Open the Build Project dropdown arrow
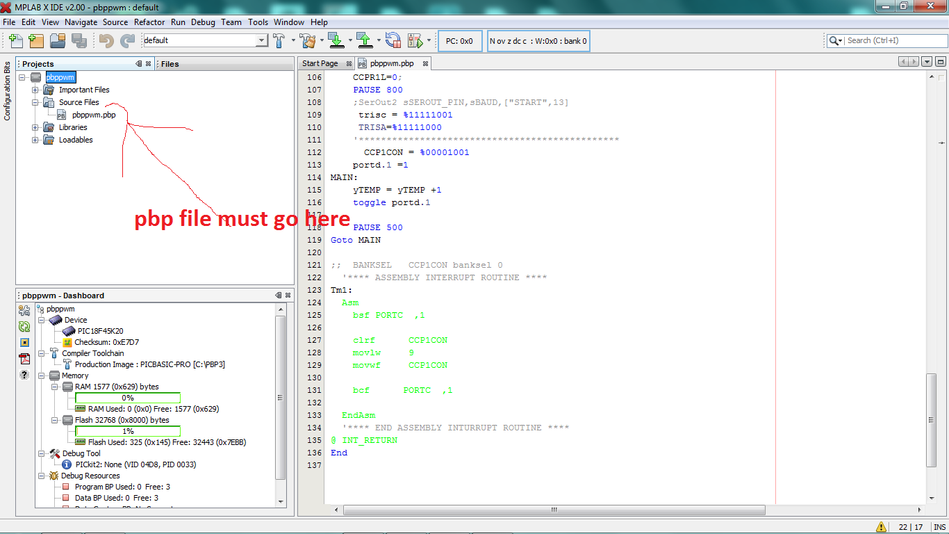Viewport: 949px width, 534px height. pyautogui.click(x=292, y=40)
